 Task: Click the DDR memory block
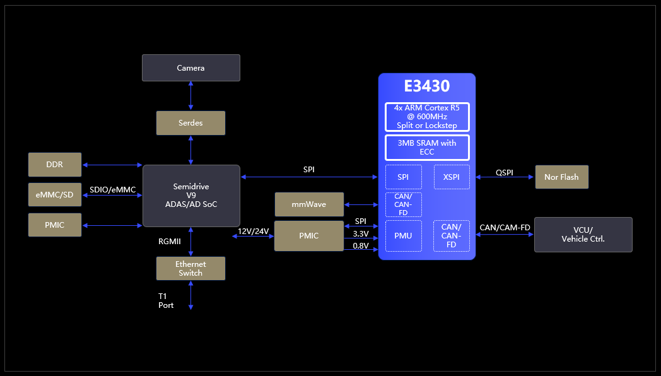(55, 165)
